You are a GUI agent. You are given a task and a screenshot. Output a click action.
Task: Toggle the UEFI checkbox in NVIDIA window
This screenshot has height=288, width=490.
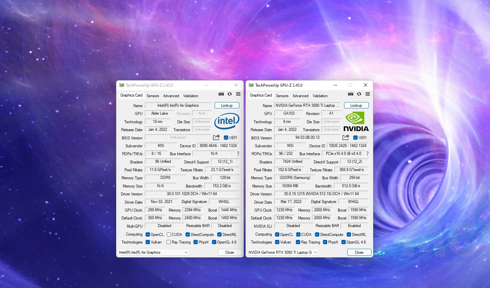(355, 138)
